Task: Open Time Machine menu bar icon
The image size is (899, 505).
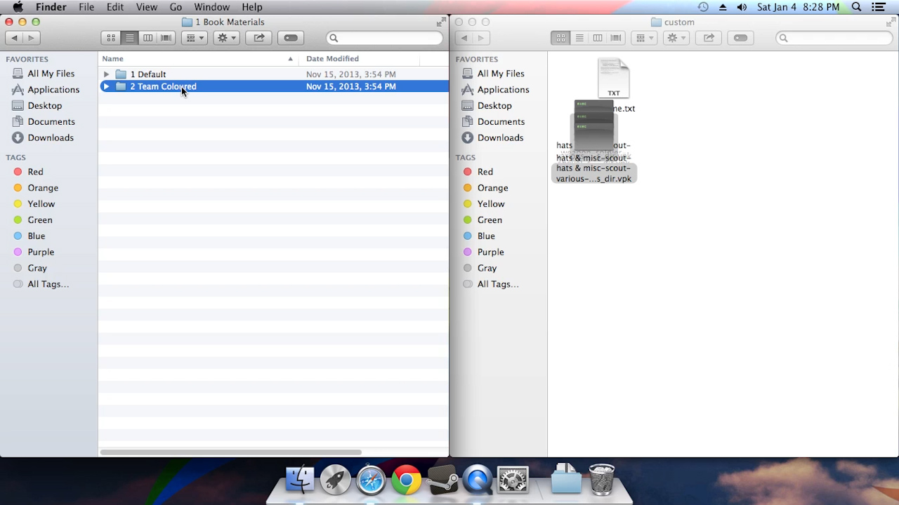Action: 703,7
